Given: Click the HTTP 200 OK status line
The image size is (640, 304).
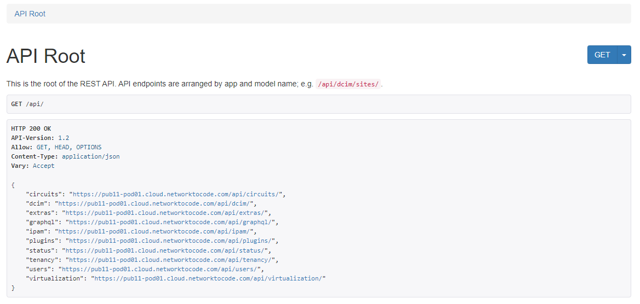Looking at the screenshot, I should [x=31, y=128].
